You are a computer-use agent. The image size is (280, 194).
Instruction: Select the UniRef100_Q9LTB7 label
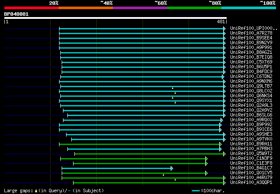point(251,86)
